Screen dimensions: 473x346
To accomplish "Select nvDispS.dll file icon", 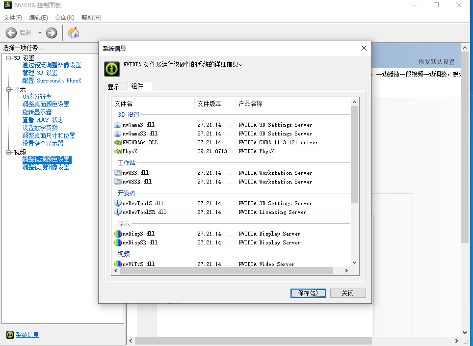I will point(118,234).
